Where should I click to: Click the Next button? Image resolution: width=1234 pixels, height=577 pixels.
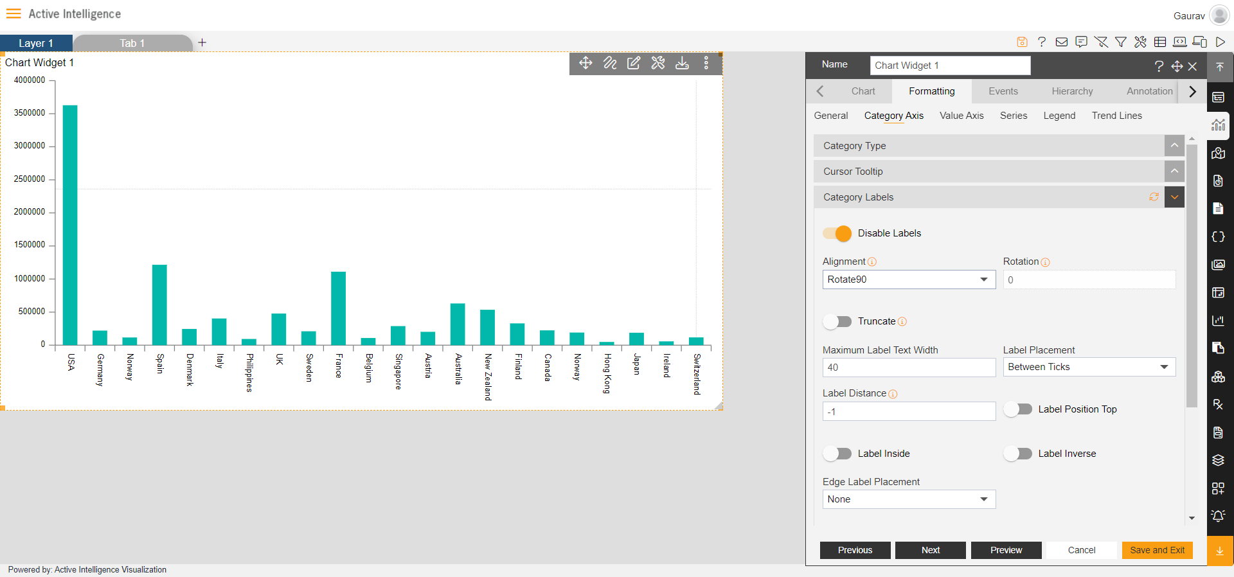[x=931, y=550]
